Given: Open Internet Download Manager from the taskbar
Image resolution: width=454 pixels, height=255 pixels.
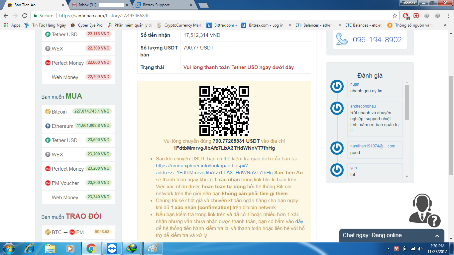Looking at the screenshot, I should click(132, 248).
